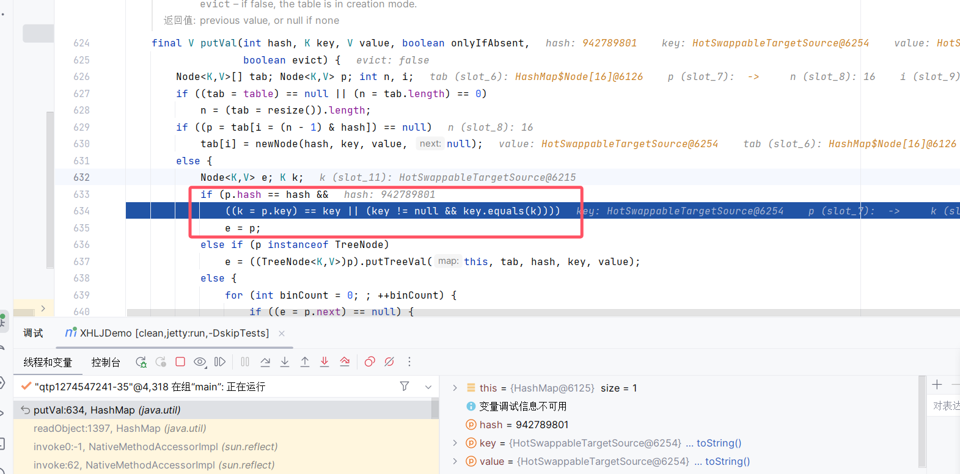The height and width of the screenshot is (474, 960).
Task: Click the this variable list icon
Action: pyautogui.click(x=471, y=388)
